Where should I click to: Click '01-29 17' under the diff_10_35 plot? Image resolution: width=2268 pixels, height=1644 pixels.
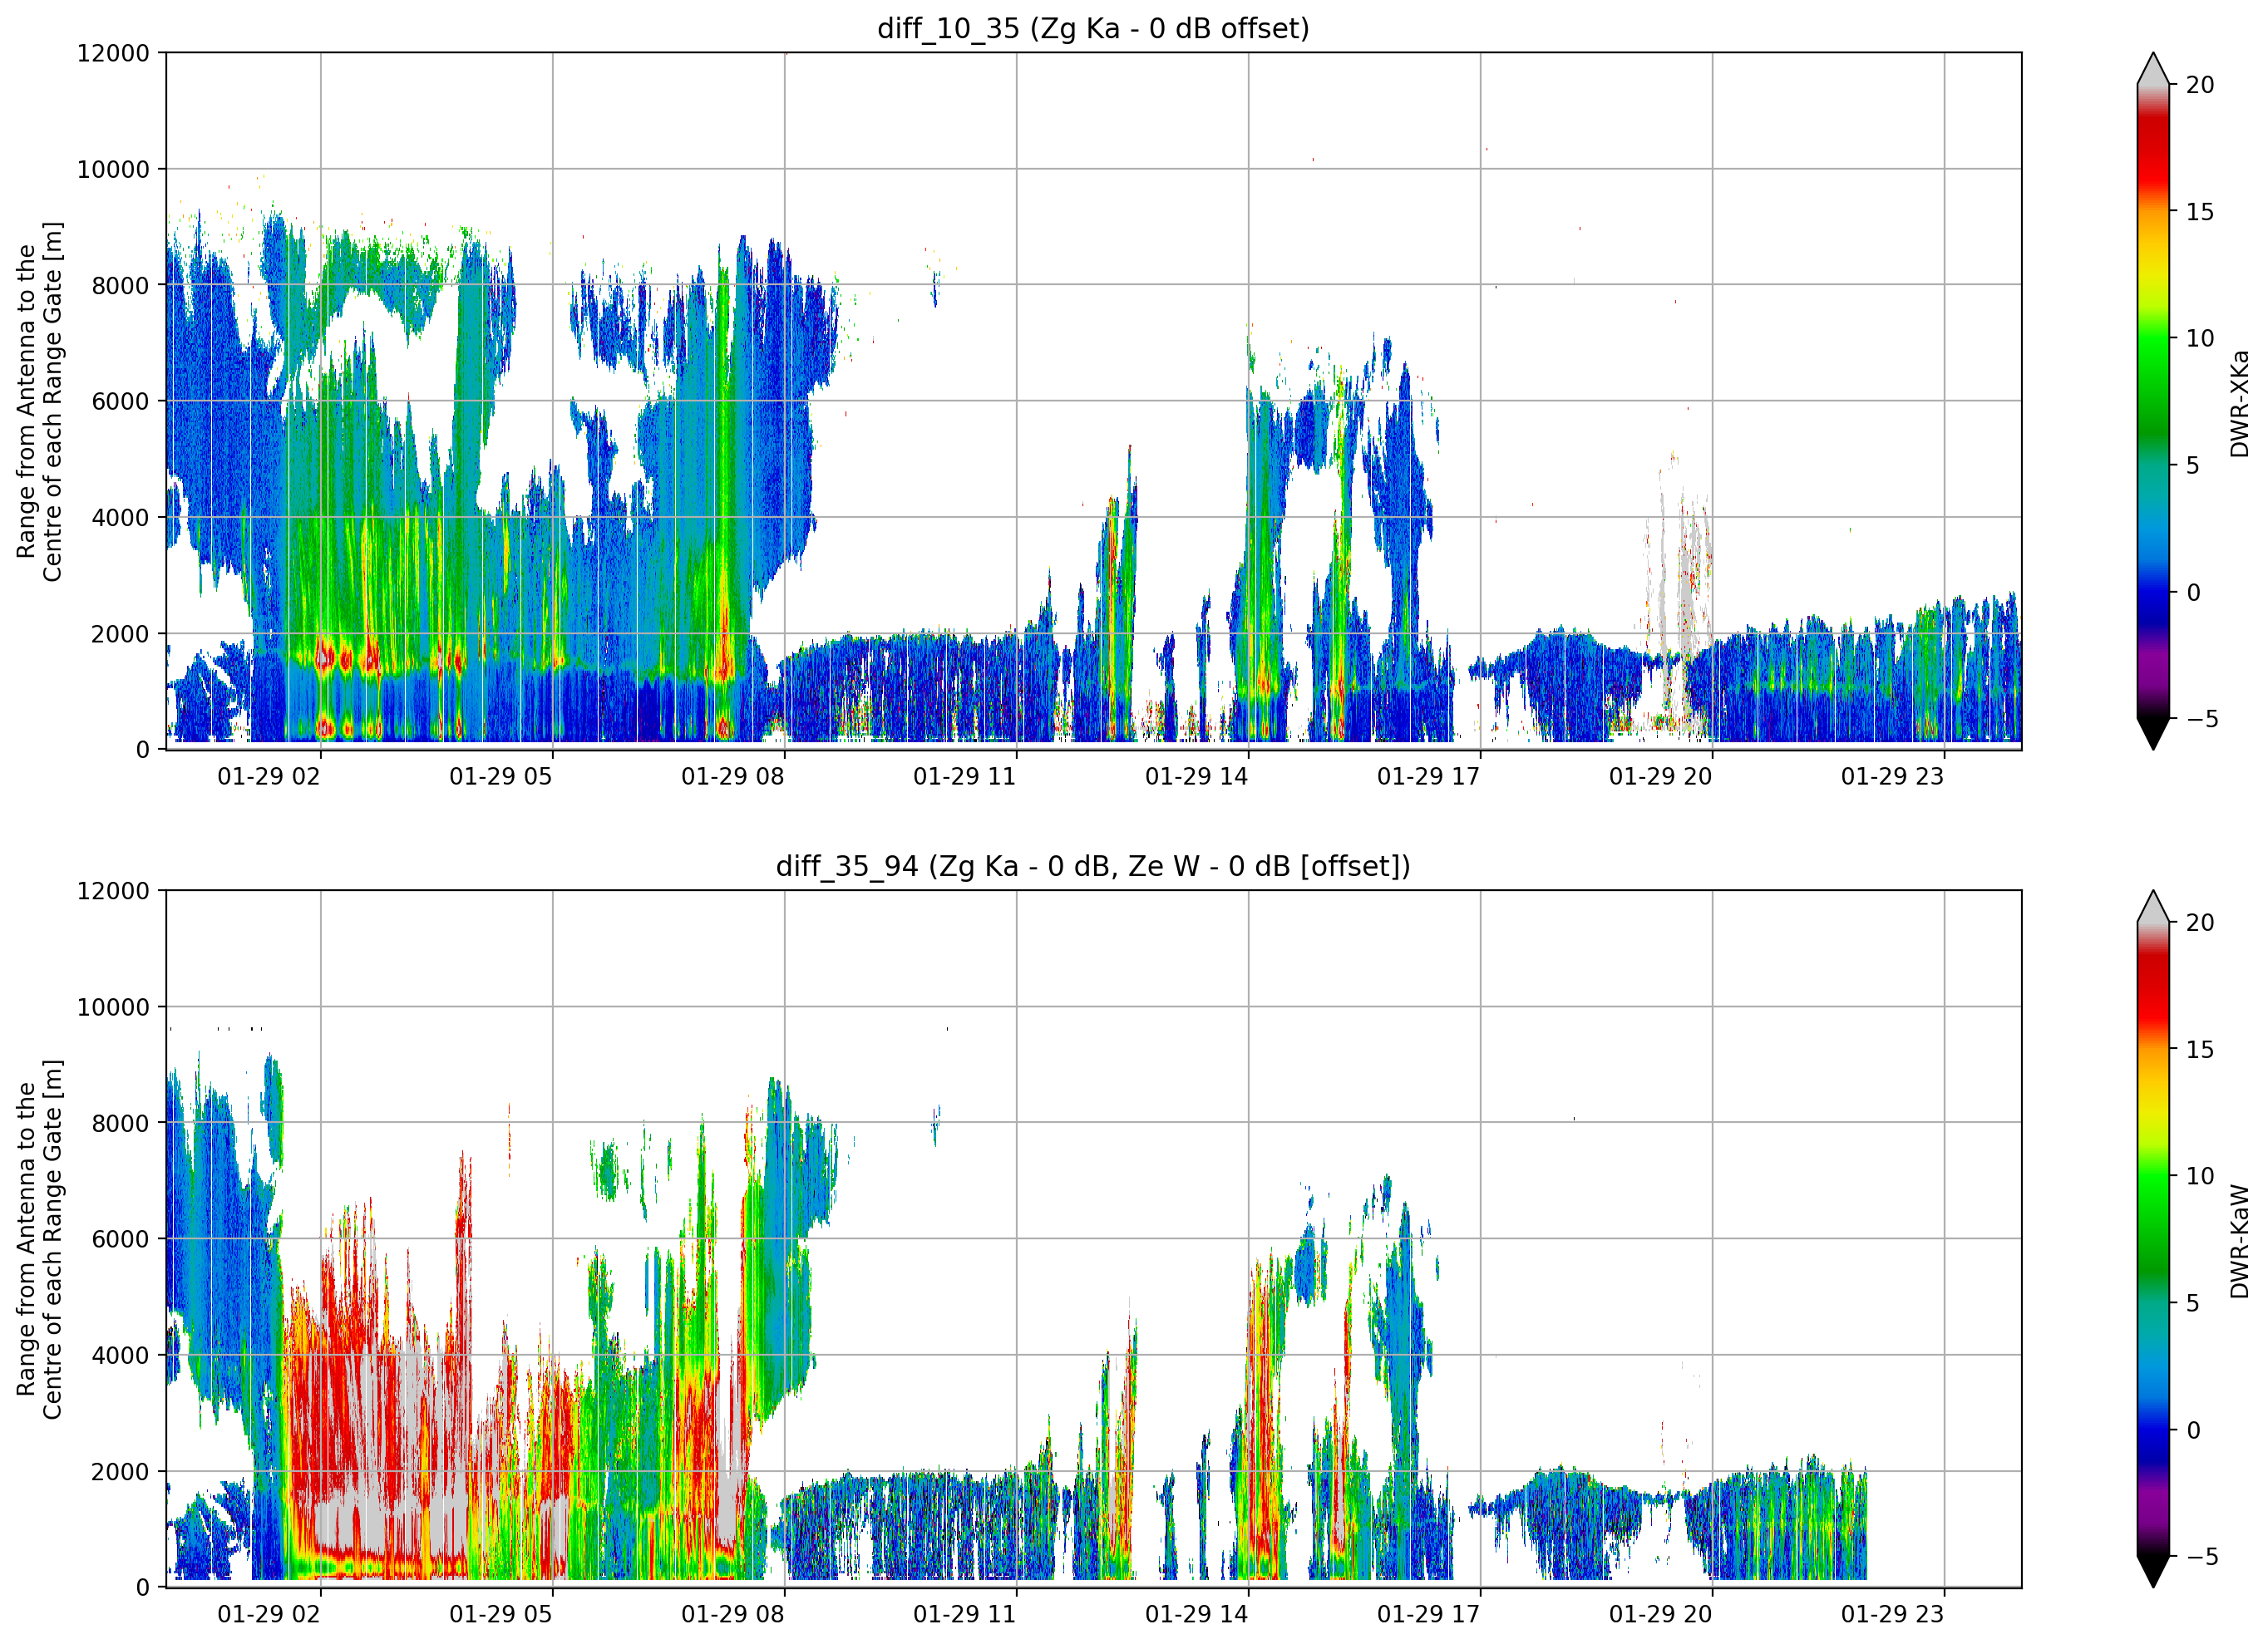click(1429, 777)
